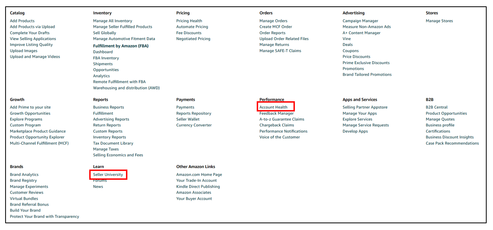Screen dimensions: 493x230
Task: Open Manage Automotive Fitment Data
Action: (x=124, y=39)
